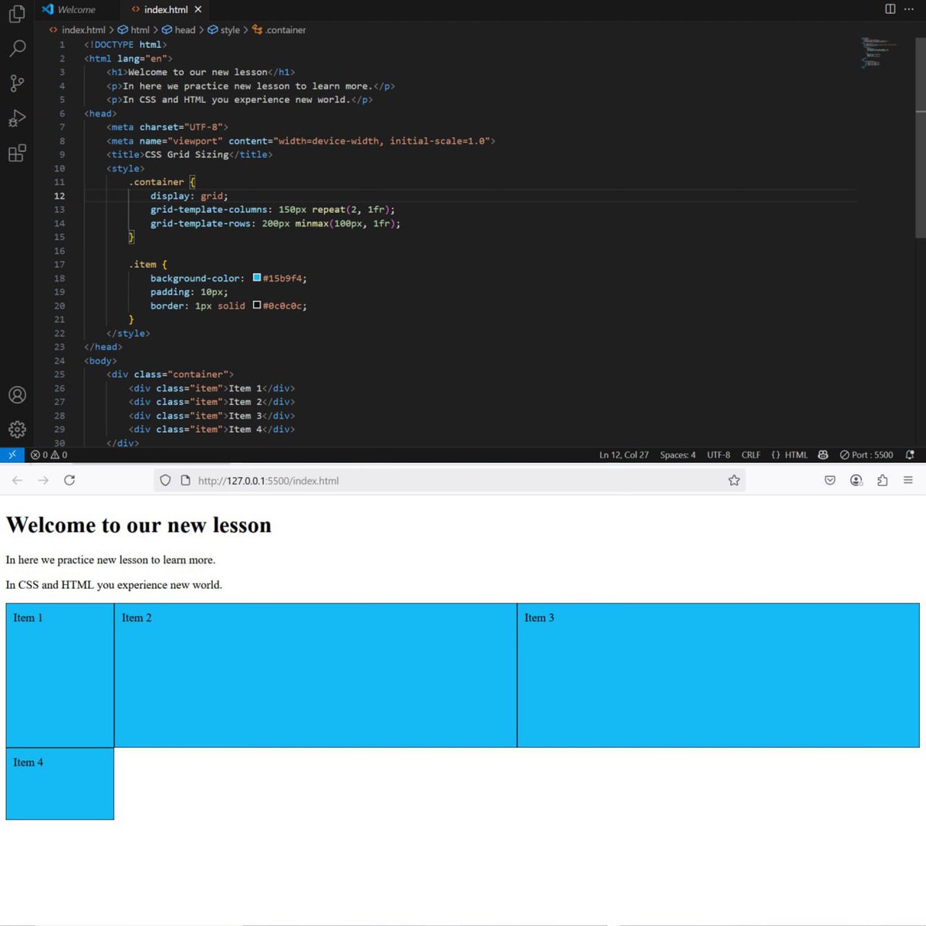Open the Explorer icon in the activity bar
The width and height of the screenshot is (926, 926).
[17, 14]
